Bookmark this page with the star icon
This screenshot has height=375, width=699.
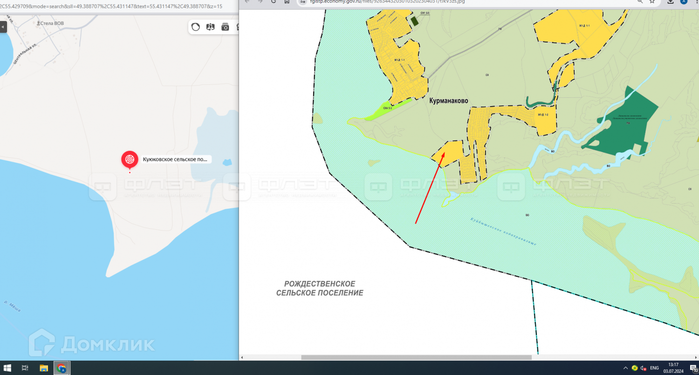652,1
